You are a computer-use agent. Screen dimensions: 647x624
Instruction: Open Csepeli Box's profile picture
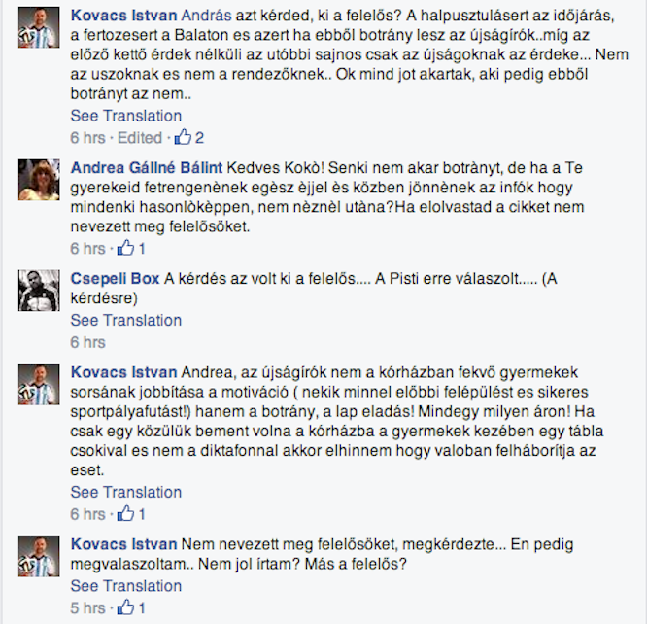[39, 291]
